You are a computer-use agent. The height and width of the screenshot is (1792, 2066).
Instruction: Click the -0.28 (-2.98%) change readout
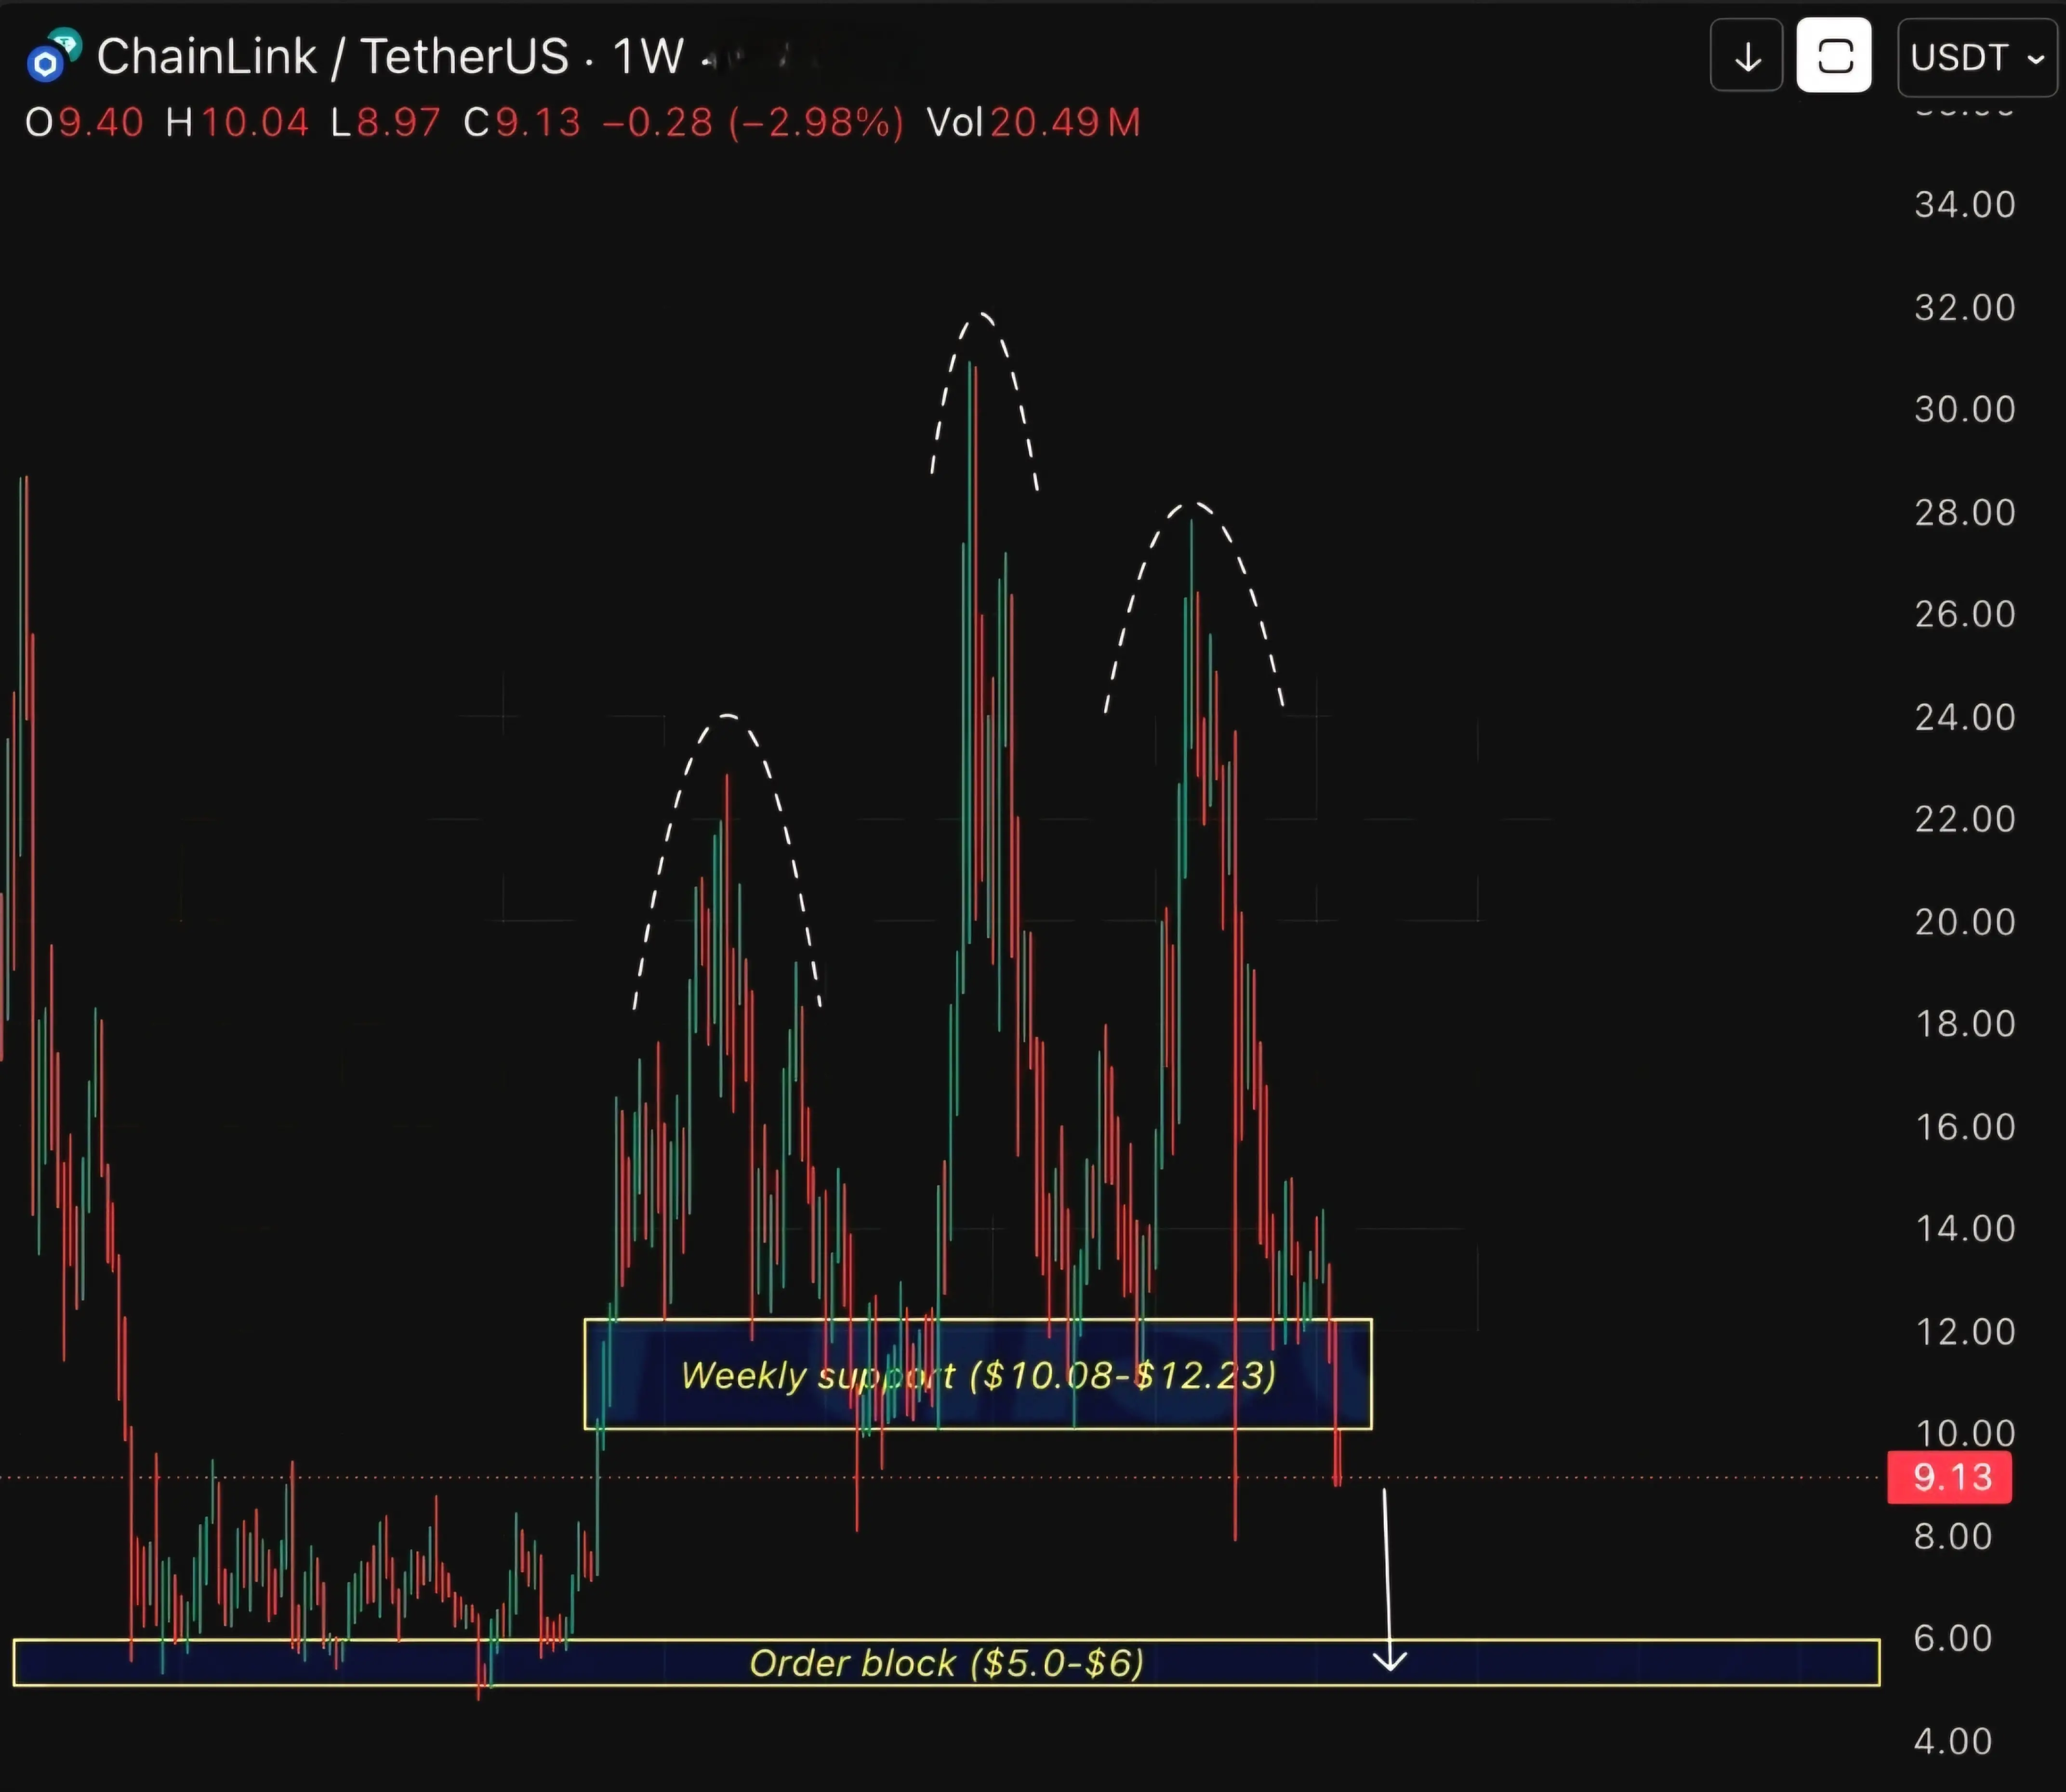coord(753,123)
